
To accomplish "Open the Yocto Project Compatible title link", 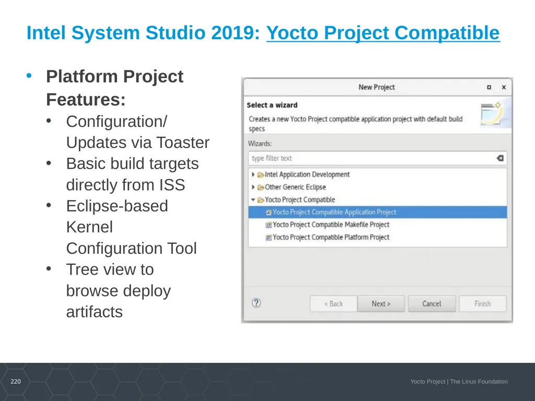I will point(383,33).
